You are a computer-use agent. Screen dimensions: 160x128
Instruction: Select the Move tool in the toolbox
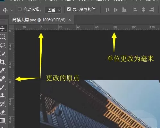click(3, 28)
